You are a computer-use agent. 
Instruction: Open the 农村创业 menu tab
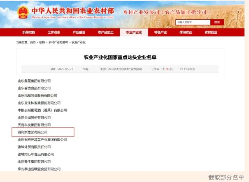(x=211, y=32)
